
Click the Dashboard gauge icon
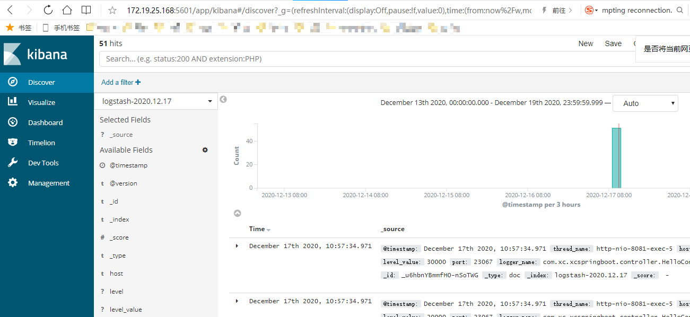click(13, 122)
